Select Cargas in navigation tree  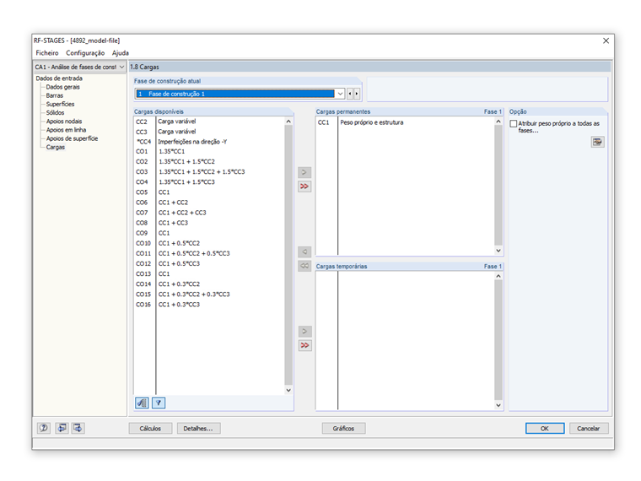pos(55,147)
